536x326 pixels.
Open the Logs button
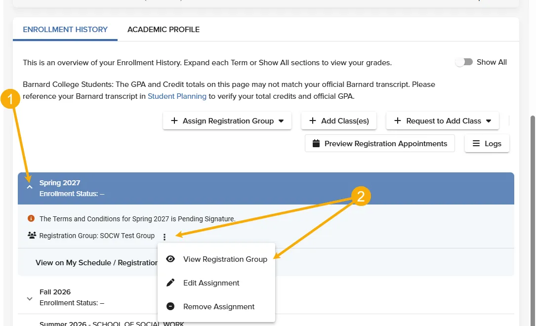coord(487,144)
